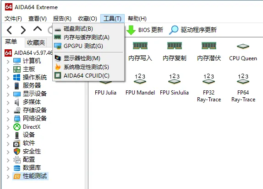Expand the 数据库 database tree node
This screenshot has width=263, height=189.
click(x=8, y=168)
